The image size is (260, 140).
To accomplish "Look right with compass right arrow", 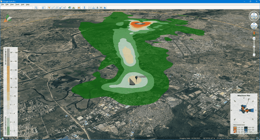I will coord(256,16).
